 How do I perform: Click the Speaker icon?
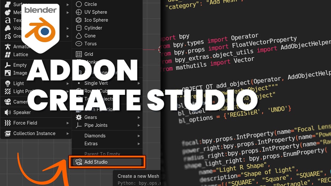click(8, 112)
